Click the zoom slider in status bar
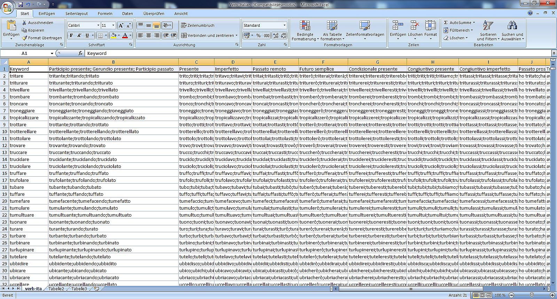Viewport: 557px width, 299px height. (531, 295)
